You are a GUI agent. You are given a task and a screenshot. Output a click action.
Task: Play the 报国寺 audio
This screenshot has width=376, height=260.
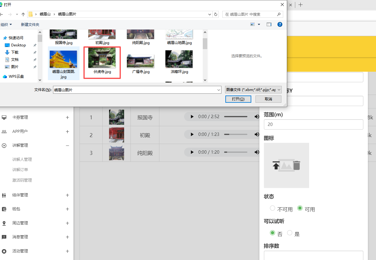[192, 117]
